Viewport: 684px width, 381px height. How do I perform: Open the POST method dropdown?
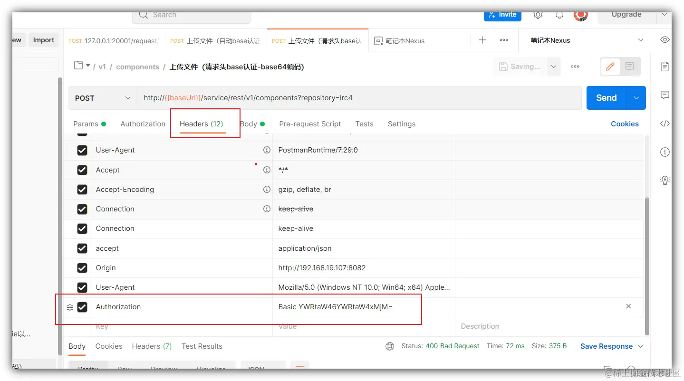(103, 98)
